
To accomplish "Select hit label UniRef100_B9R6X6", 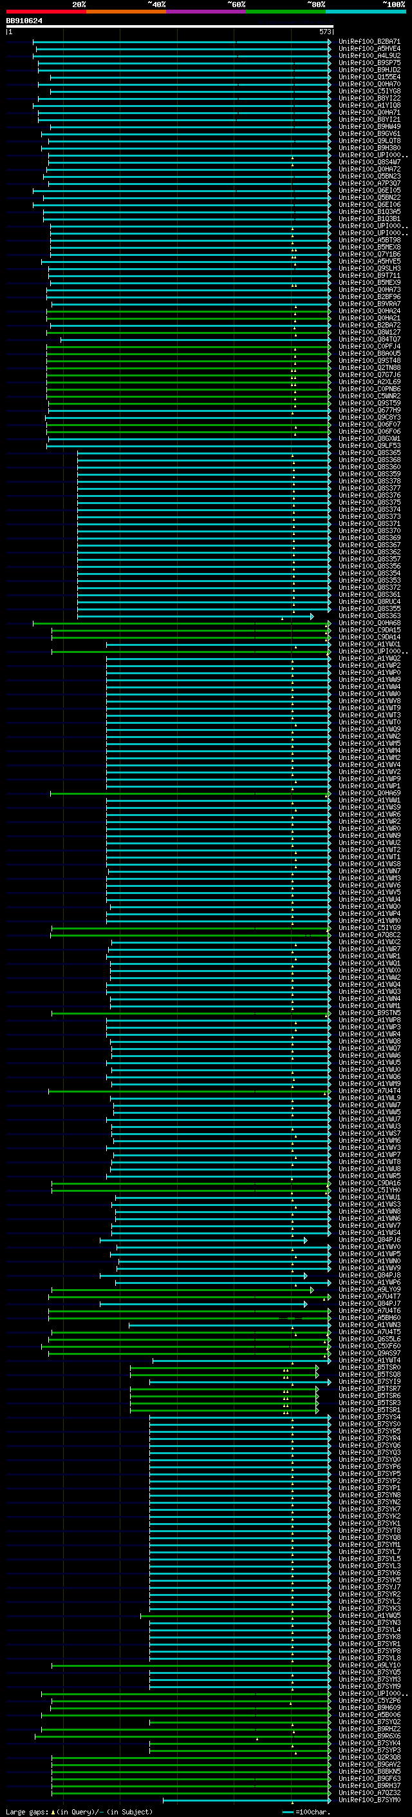I will pyautogui.click(x=369, y=1736).
